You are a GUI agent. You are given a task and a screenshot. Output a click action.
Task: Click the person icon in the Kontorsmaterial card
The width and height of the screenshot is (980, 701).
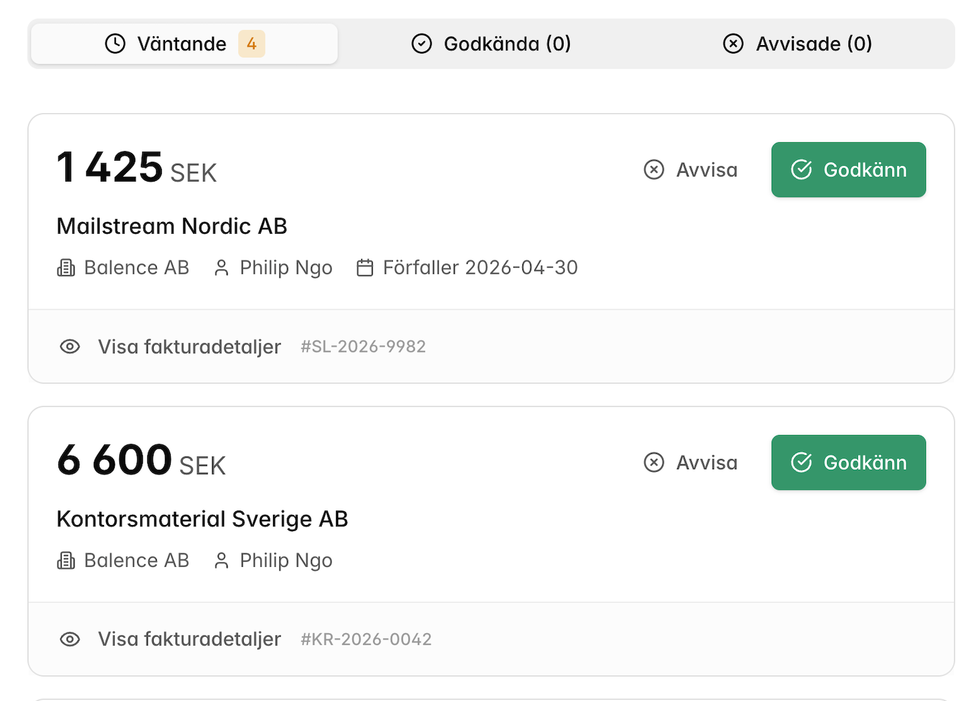222,561
